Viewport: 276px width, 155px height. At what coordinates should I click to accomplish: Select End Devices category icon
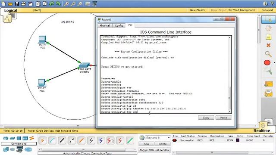pos(6,149)
